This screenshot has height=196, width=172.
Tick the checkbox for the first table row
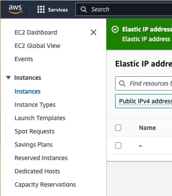click(x=118, y=145)
